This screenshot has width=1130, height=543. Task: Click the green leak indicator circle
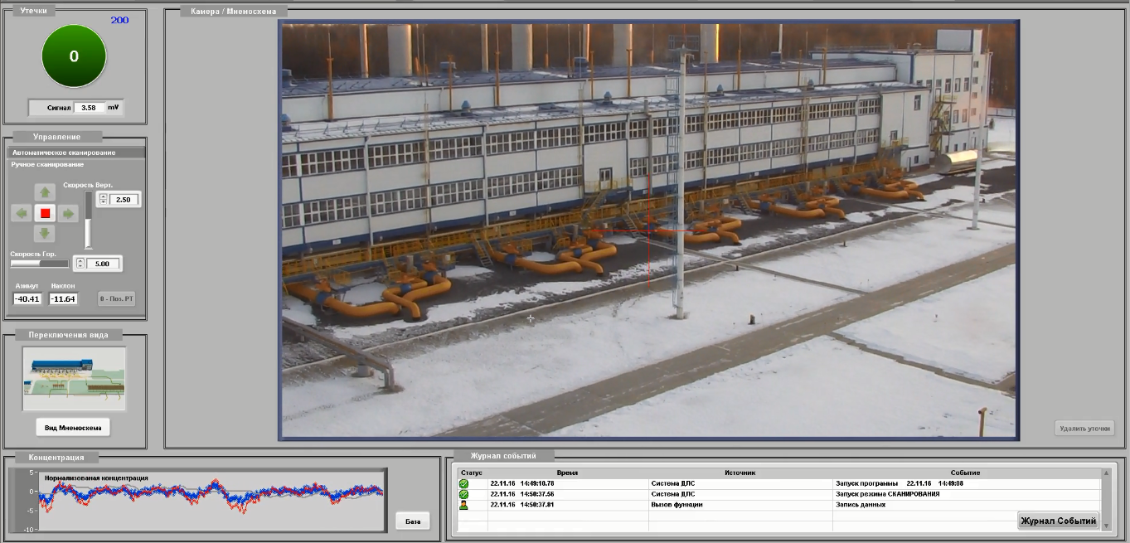click(x=74, y=56)
